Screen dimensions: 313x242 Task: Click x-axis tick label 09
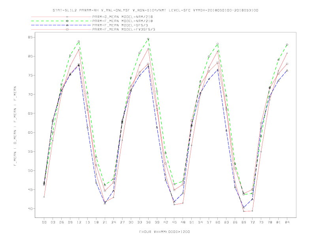(70, 222)
